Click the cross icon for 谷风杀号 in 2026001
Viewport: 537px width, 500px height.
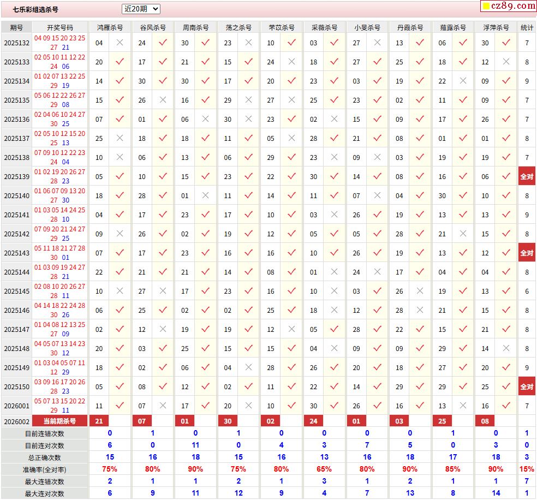coord(163,406)
